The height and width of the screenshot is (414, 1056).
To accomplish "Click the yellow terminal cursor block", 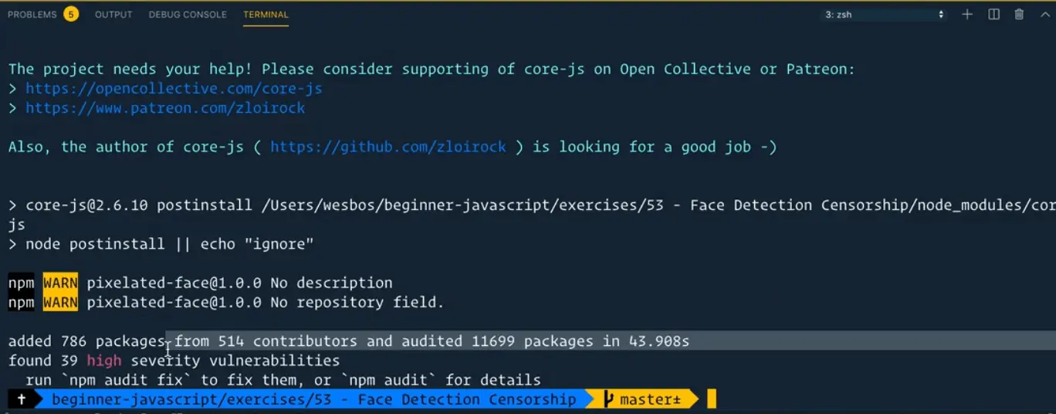I will coord(712,399).
